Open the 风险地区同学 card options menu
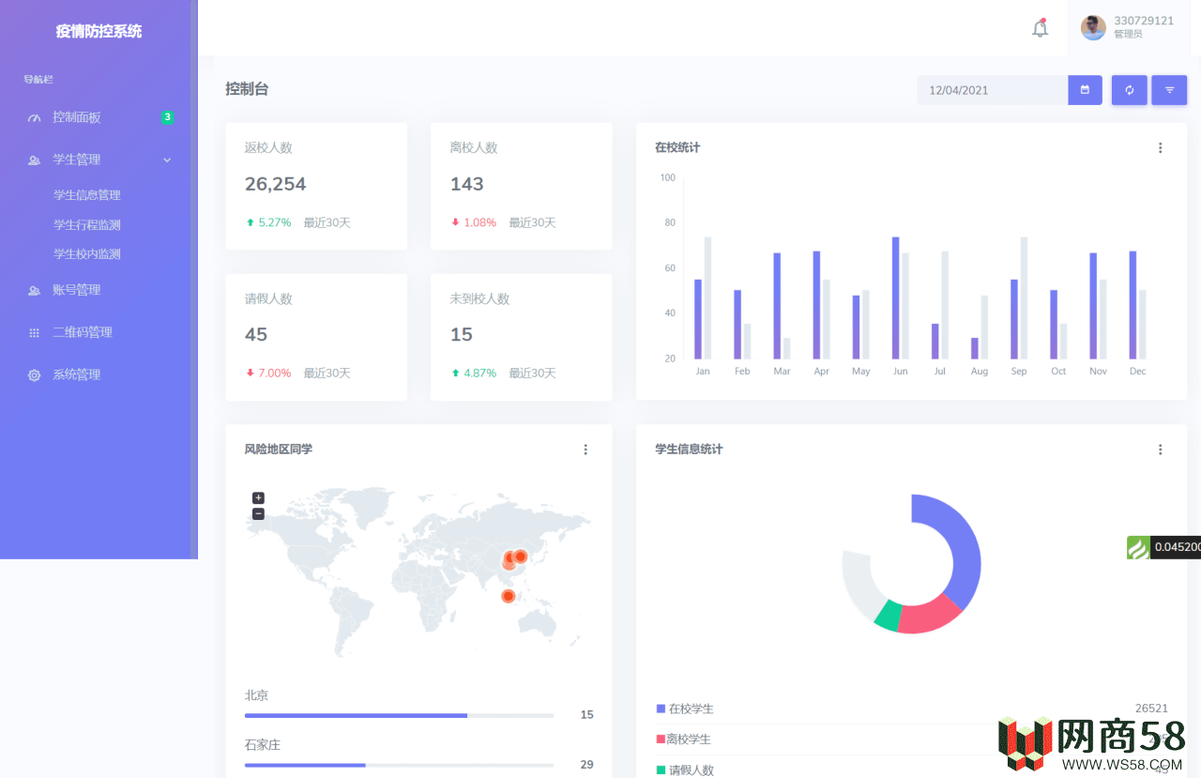The height and width of the screenshot is (778, 1201). pyautogui.click(x=585, y=450)
